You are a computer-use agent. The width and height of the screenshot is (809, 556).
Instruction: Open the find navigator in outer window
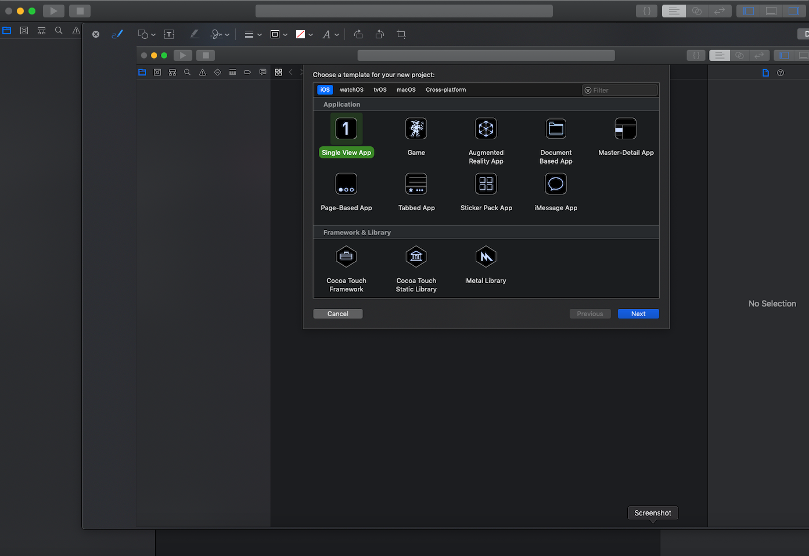coord(59,31)
